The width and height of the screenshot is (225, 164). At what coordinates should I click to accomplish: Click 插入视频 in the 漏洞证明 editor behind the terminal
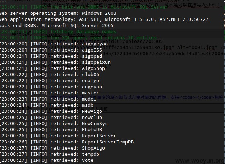99,109
